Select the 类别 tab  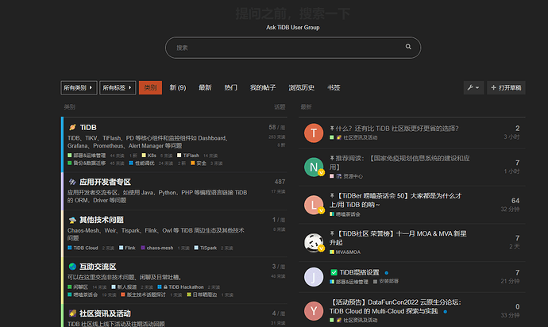(x=150, y=87)
